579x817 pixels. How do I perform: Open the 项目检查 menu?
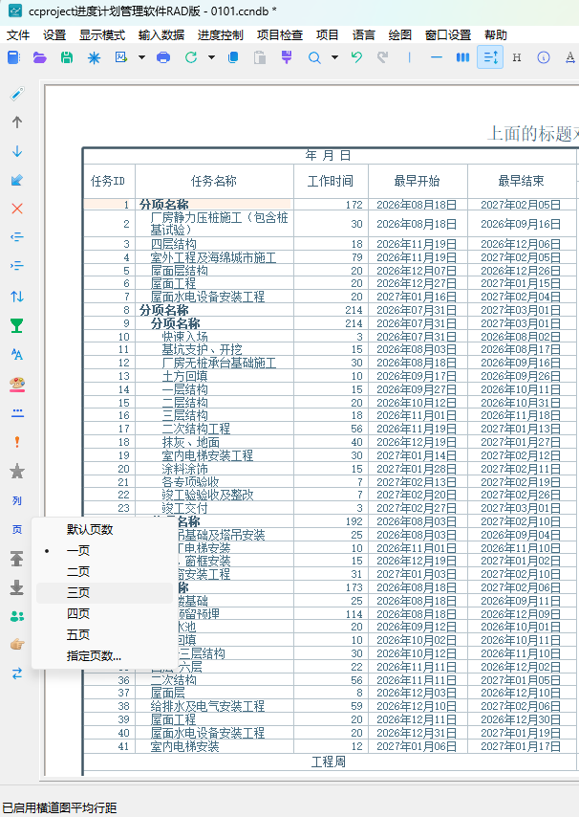pos(280,34)
